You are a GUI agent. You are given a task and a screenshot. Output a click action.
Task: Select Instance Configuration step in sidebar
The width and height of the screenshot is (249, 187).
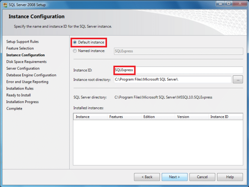25,55
